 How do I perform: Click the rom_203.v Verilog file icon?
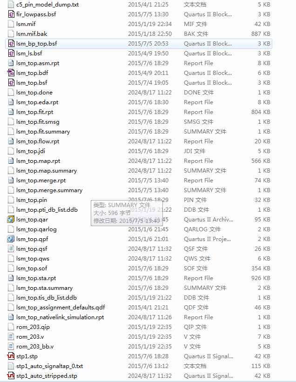click(x=11, y=337)
